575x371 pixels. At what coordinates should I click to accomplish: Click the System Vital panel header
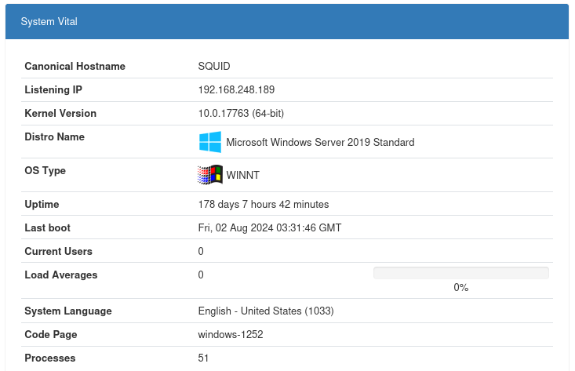coord(286,22)
